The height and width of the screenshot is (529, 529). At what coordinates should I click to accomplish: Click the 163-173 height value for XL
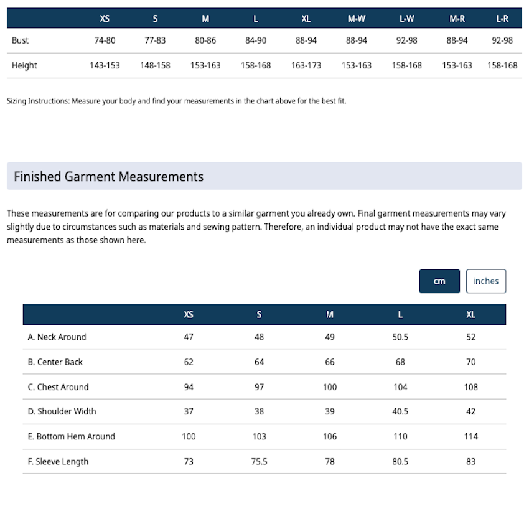(306, 65)
